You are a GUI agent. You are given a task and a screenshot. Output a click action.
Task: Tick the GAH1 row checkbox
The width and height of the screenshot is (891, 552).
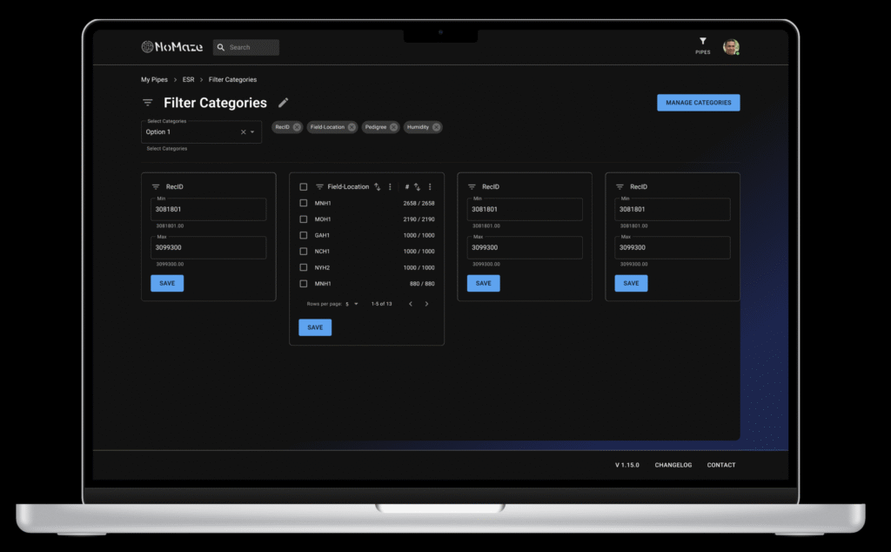304,235
